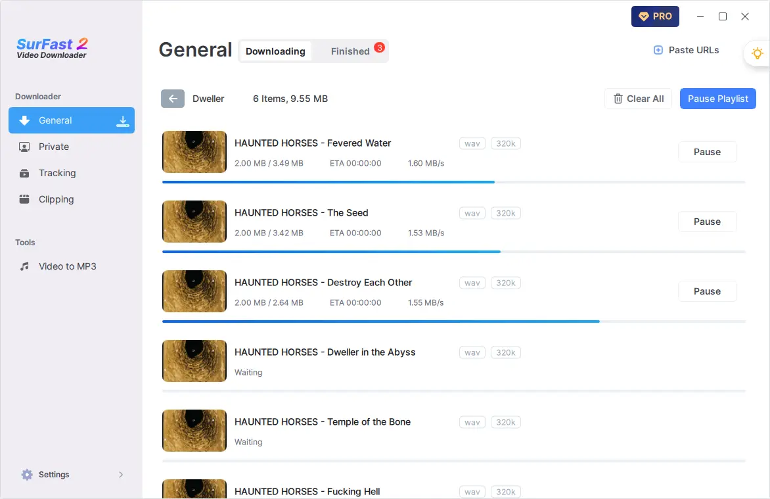
Task: Select General in the Downloader sidebar
Action: tap(72, 120)
